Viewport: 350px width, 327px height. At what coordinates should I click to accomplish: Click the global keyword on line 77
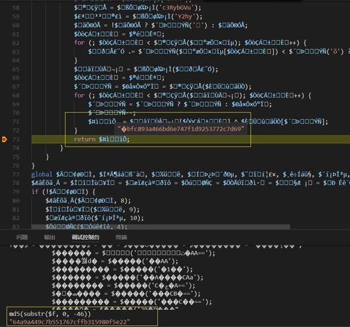click(x=42, y=174)
